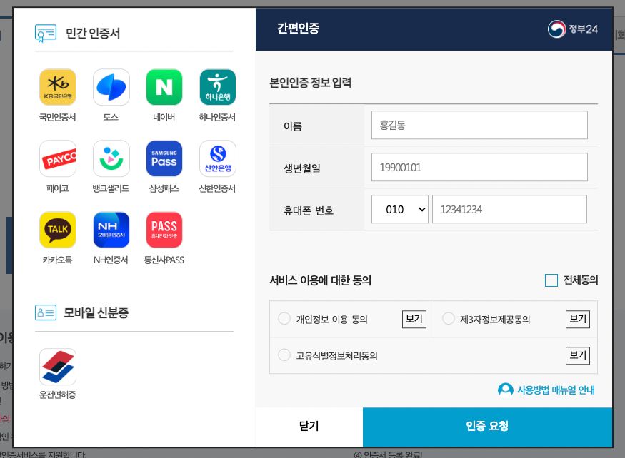Click the 보기 button for 개인정보 이용 동의
Image resolution: width=625 pixels, height=458 pixels.
click(x=414, y=319)
